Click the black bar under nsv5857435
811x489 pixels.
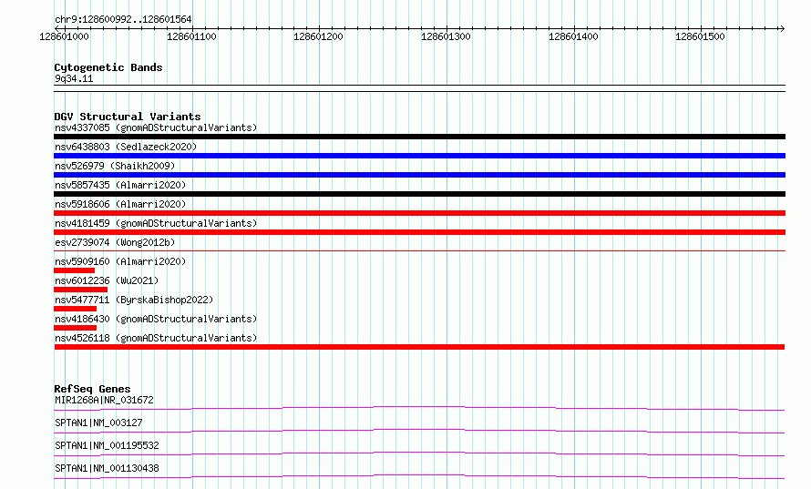click(419, 194)
